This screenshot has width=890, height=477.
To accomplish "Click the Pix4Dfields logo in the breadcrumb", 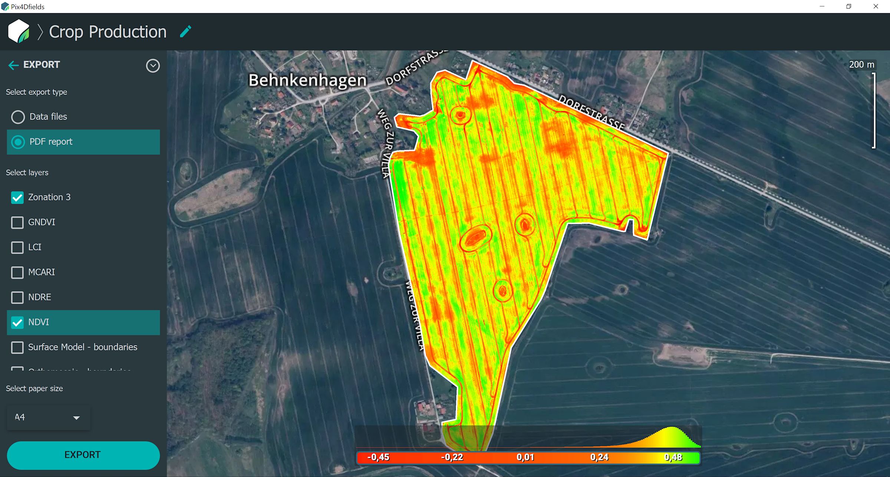I will pos(19,31).
